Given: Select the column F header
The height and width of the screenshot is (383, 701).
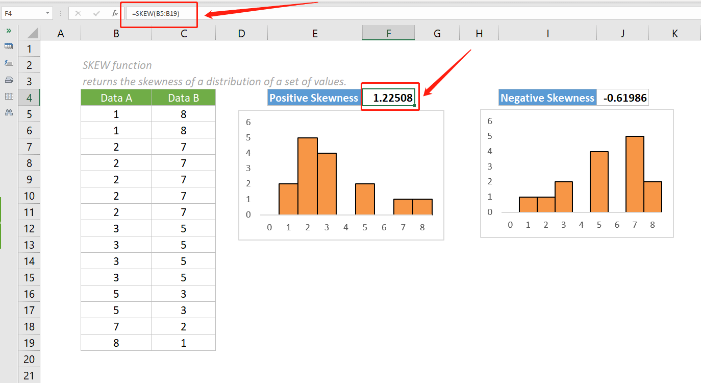Looking at the screenshot, I should [388, 33].
